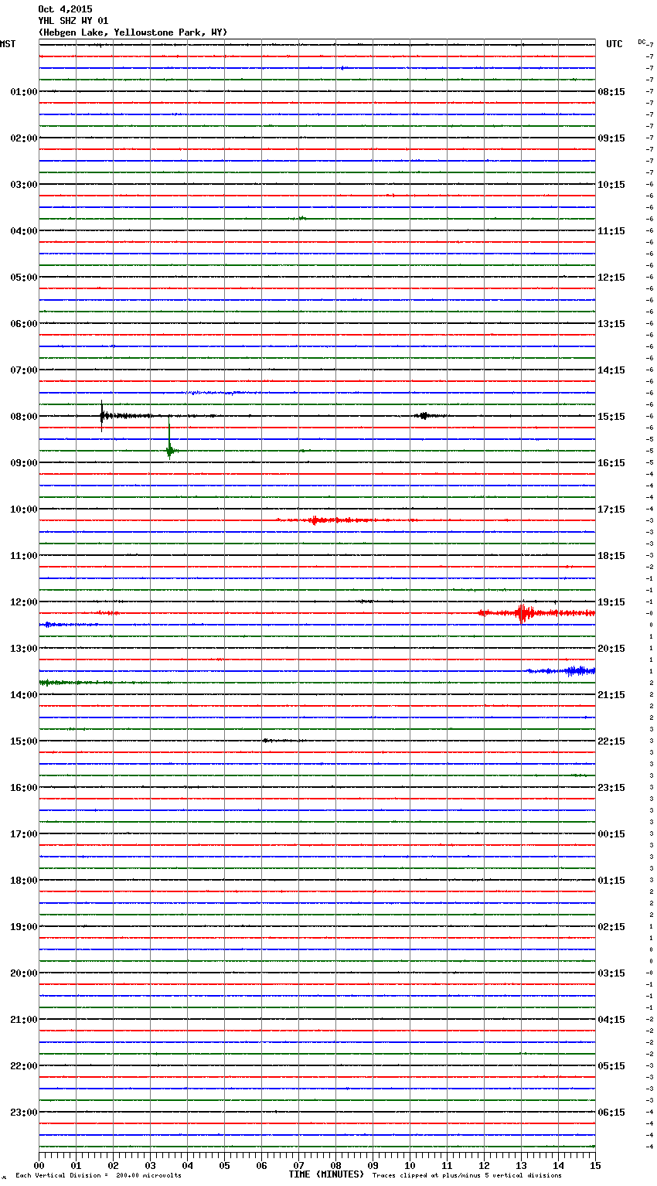Click minute axis tick label "10" at bottom
Viewport: 657px width, 1186px height.
(x=410, y=1165)
